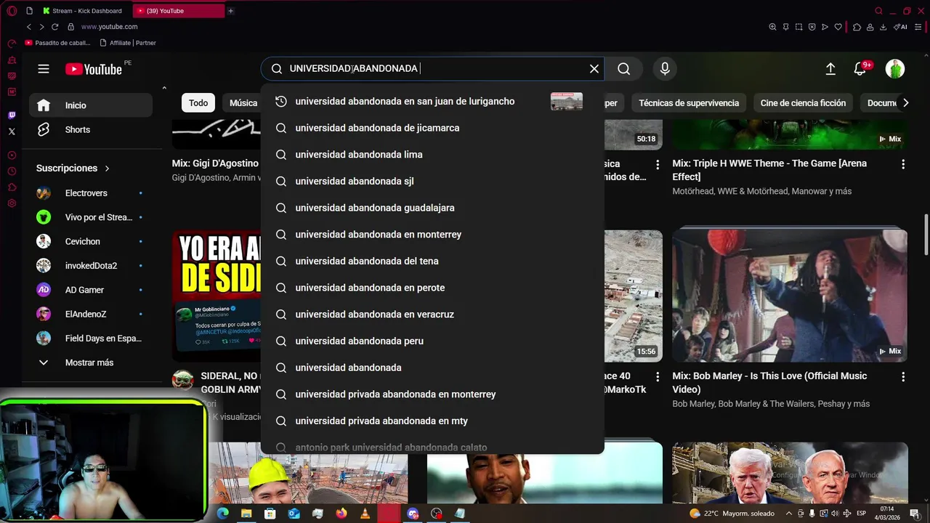930x523 pixels.
Task: Open snapshot capture icon in address bar
Action: click(798, 27)
